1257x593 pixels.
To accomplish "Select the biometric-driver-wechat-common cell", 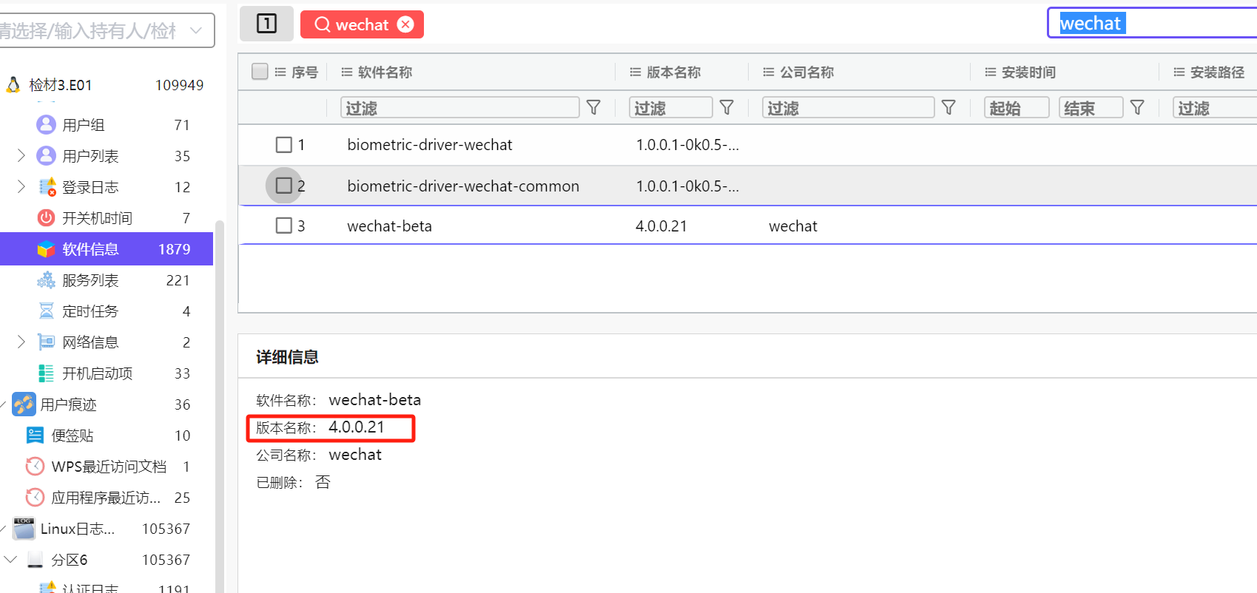I will (x=463, y=186).
